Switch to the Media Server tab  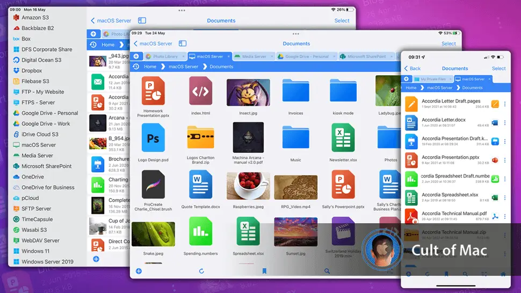254,56
